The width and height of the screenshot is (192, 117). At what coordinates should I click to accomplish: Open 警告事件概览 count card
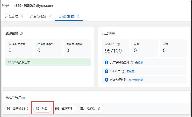[x=77, y=48]
